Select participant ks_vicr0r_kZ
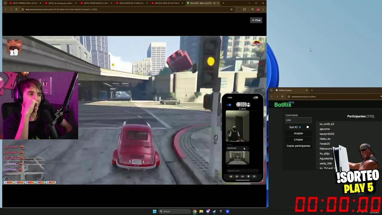Viewport: 382px width, 215px height. click(327, 124)
